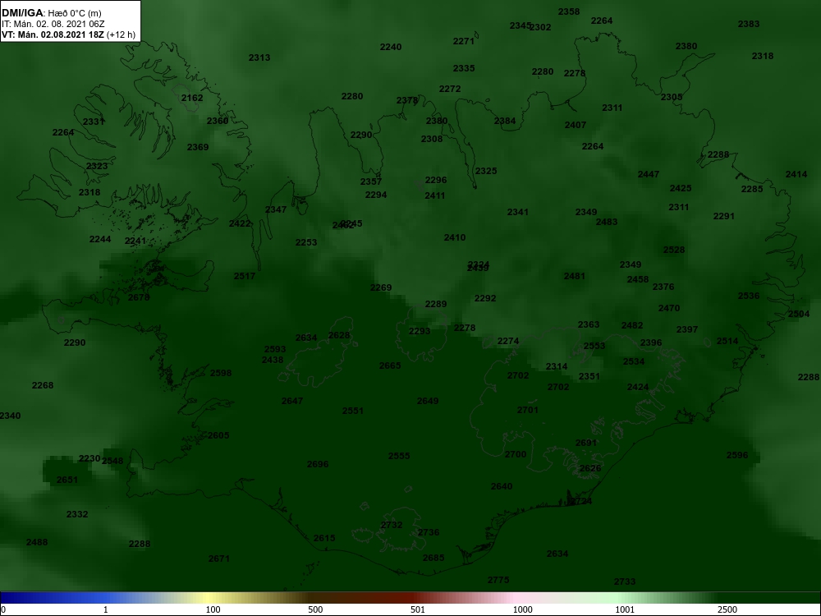The height and width of the screenshot is (616, 821).
Task: Select the map value 2628
Action: (x=339, y=335)
